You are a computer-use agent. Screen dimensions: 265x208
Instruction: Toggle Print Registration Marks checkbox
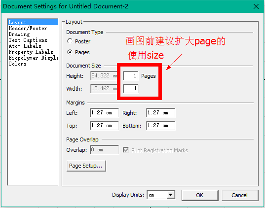126,150
